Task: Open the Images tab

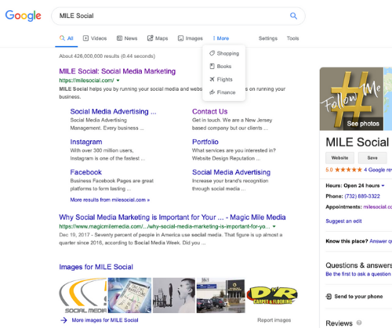Action: pyautogui.click(x=191, y=38)
